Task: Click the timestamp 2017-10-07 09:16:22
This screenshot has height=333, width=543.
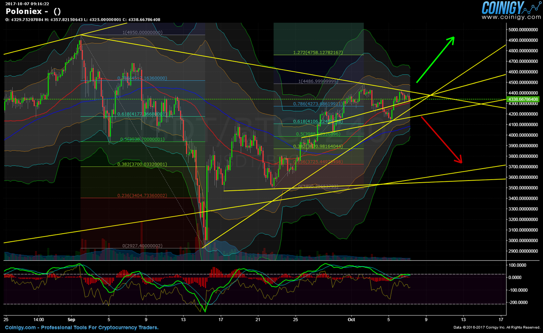Action: pyautogui.click(x=27, y=3)
